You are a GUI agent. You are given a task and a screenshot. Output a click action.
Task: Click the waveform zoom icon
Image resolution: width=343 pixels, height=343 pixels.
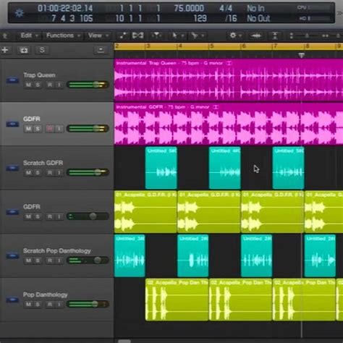click(256, 36)
